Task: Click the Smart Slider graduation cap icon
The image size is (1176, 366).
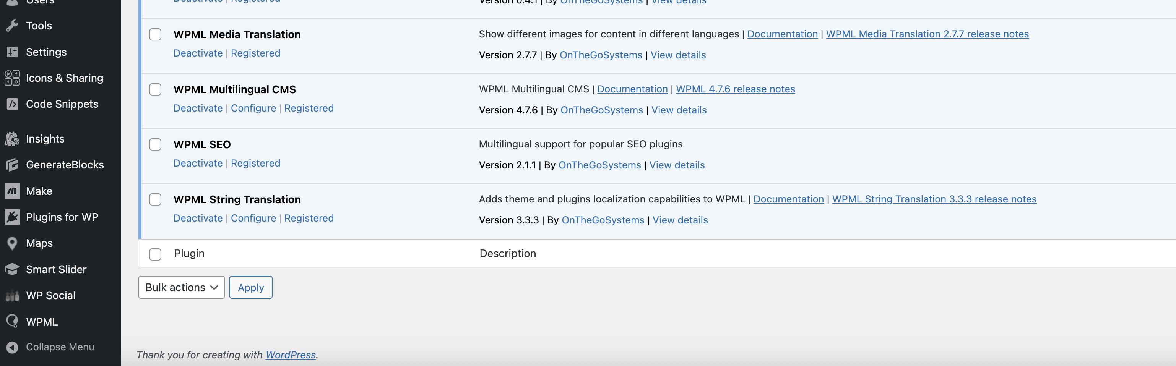Action: (12, 269)
